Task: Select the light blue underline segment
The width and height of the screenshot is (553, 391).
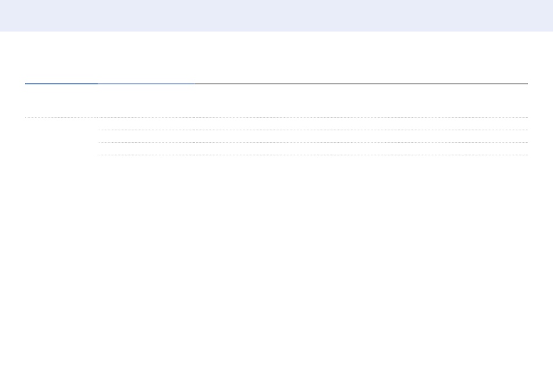Action: click(x=146, y=84)
